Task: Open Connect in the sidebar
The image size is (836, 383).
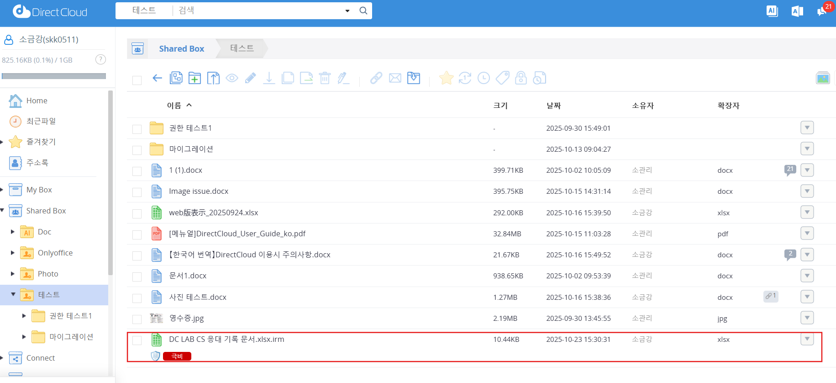Action: click(x=41, y=358)
